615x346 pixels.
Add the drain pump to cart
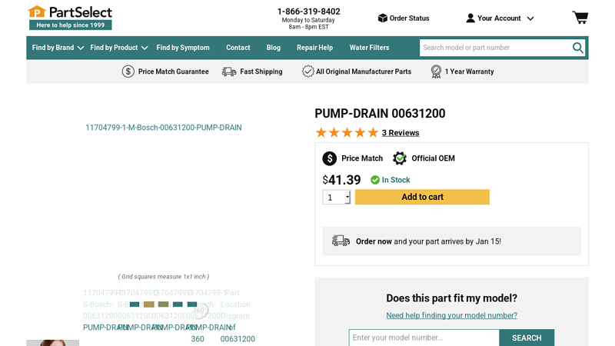click(422, 197)
